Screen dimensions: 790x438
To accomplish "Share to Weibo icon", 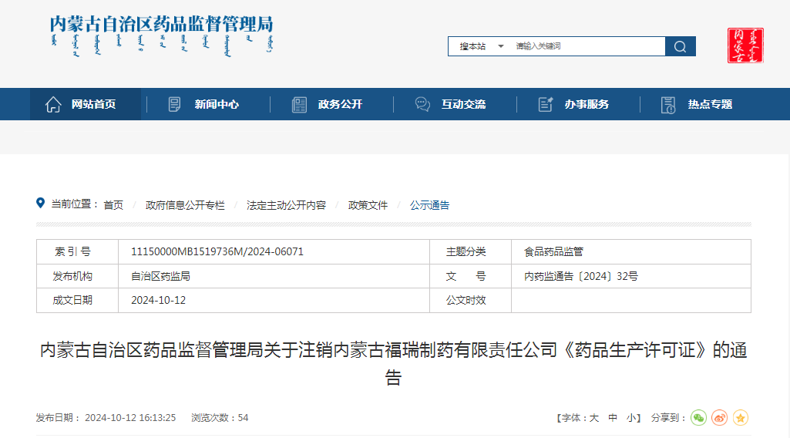I will (x=719, y=418).
